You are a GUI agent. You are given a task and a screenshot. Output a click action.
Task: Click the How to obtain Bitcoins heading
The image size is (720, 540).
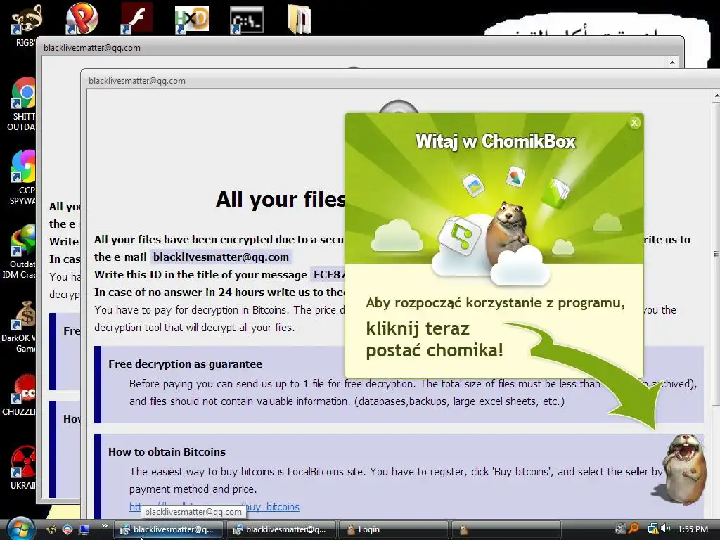pyautogui.click(x=167, y=452)
